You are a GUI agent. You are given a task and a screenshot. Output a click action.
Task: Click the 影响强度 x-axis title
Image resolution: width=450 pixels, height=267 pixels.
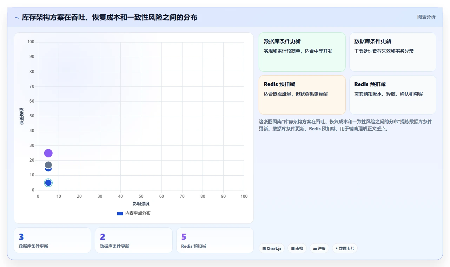coord(141,204)
